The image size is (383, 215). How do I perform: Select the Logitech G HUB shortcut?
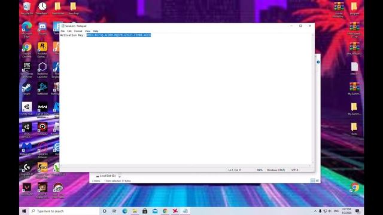click(x=26, y=171)
